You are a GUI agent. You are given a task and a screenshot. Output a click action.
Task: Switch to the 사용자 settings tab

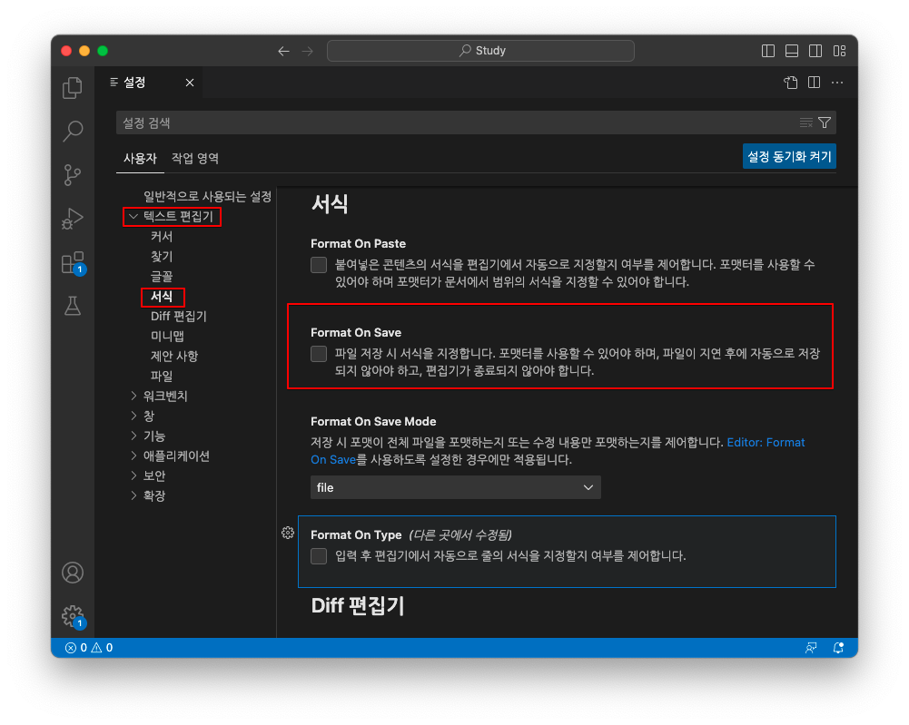(x=140, y=158)
